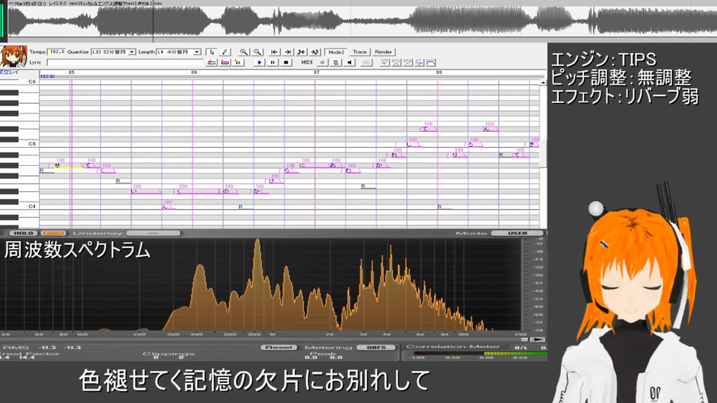Click the Reset button on the analyzer

(279, 347)
